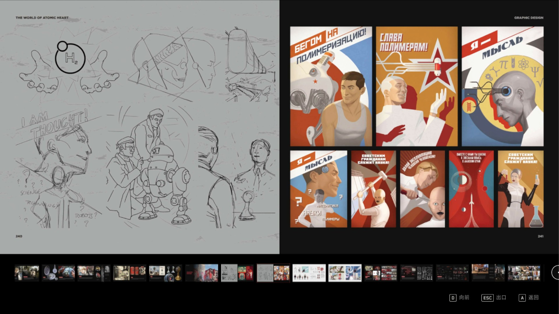Viewport: 559px width, 314px height.
Task: Click the СЛАВА ПОЛИМЕРАМ poster
Action: [417, 86]
